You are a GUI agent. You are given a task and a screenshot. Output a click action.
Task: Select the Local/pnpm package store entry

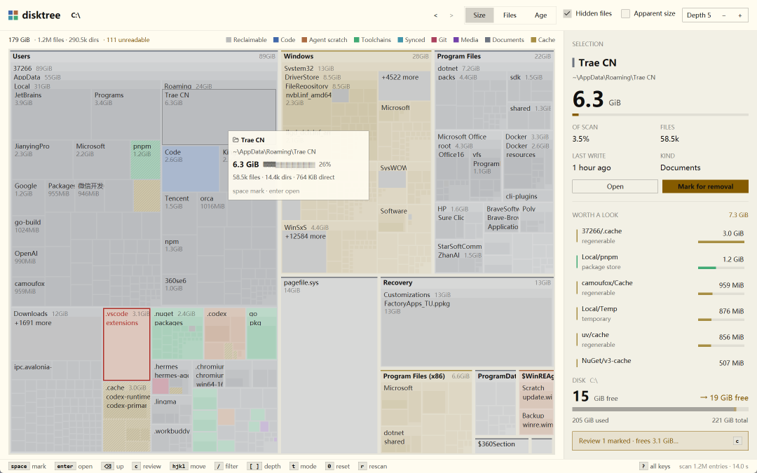click(660, 261)
